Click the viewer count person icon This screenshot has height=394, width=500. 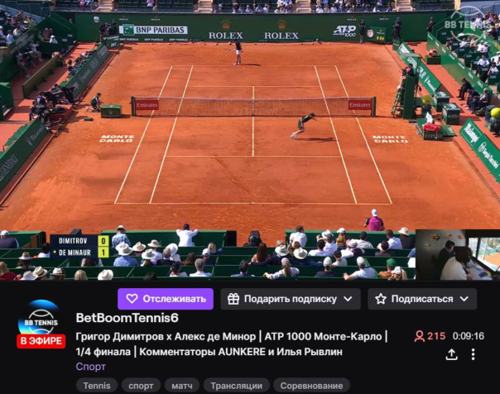420,336
